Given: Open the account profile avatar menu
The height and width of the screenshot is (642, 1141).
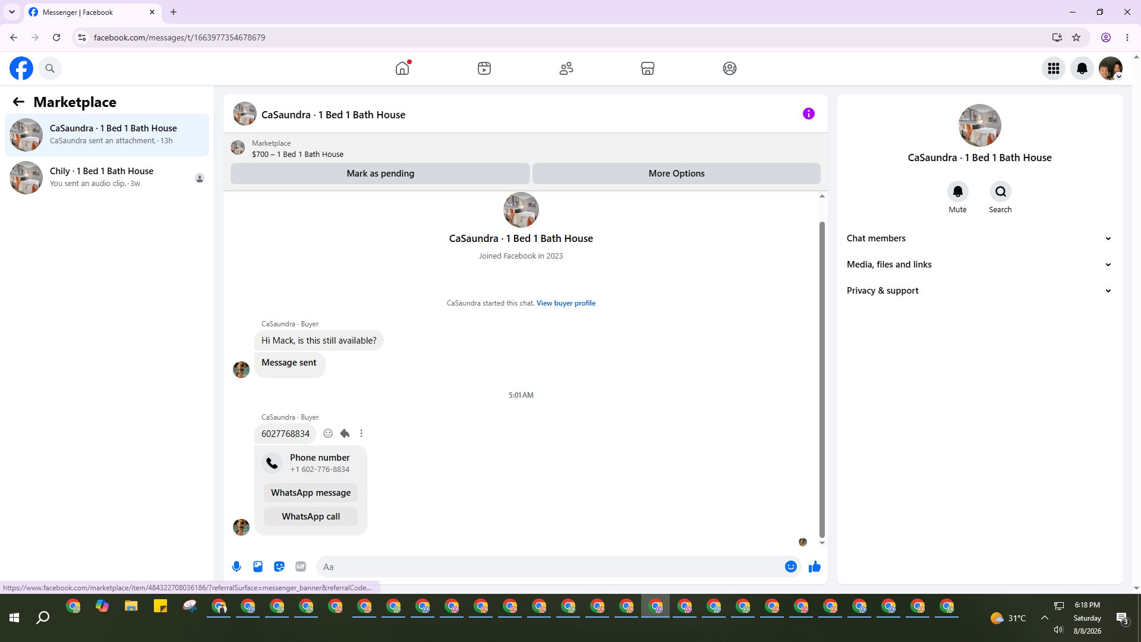Looking at the screenshot, I should click(1111, 68).
